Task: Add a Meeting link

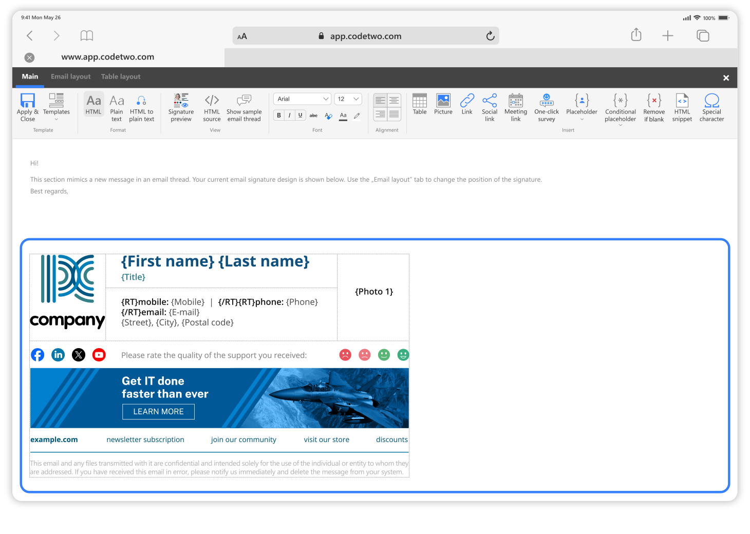Action: 516,107
